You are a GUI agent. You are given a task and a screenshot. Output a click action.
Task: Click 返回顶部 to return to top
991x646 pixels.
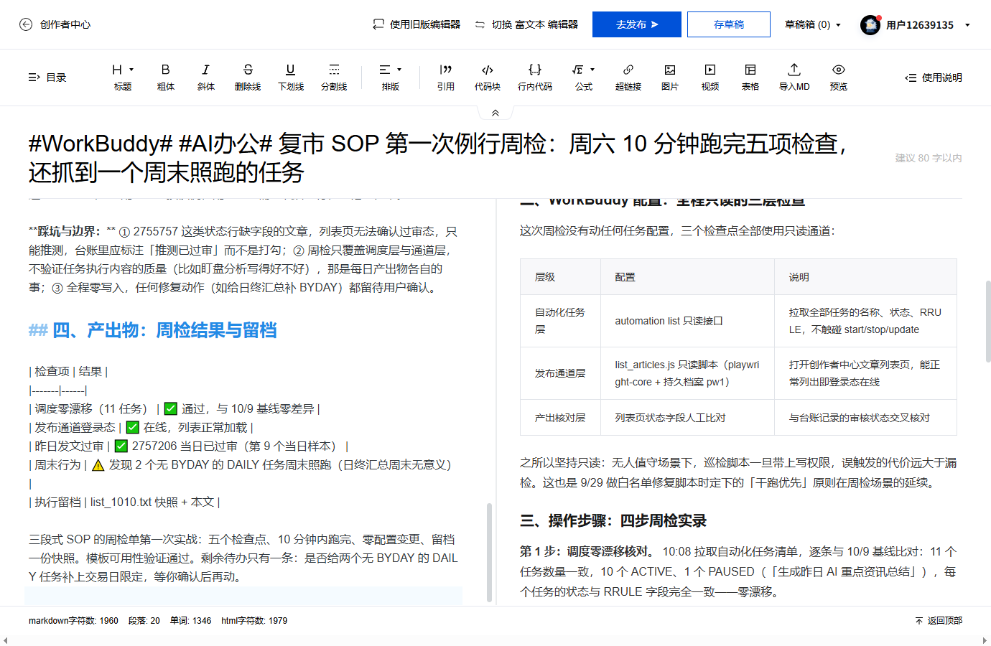pos(939,620)
